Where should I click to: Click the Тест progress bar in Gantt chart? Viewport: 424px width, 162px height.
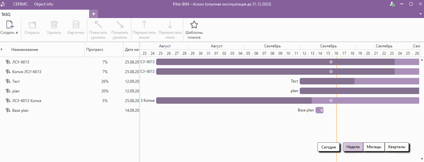pyautogui.click(x=327, y=81)
